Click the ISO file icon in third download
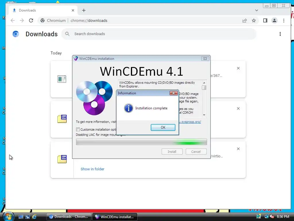This screenshot has height=221, width=294. [62, 159]
